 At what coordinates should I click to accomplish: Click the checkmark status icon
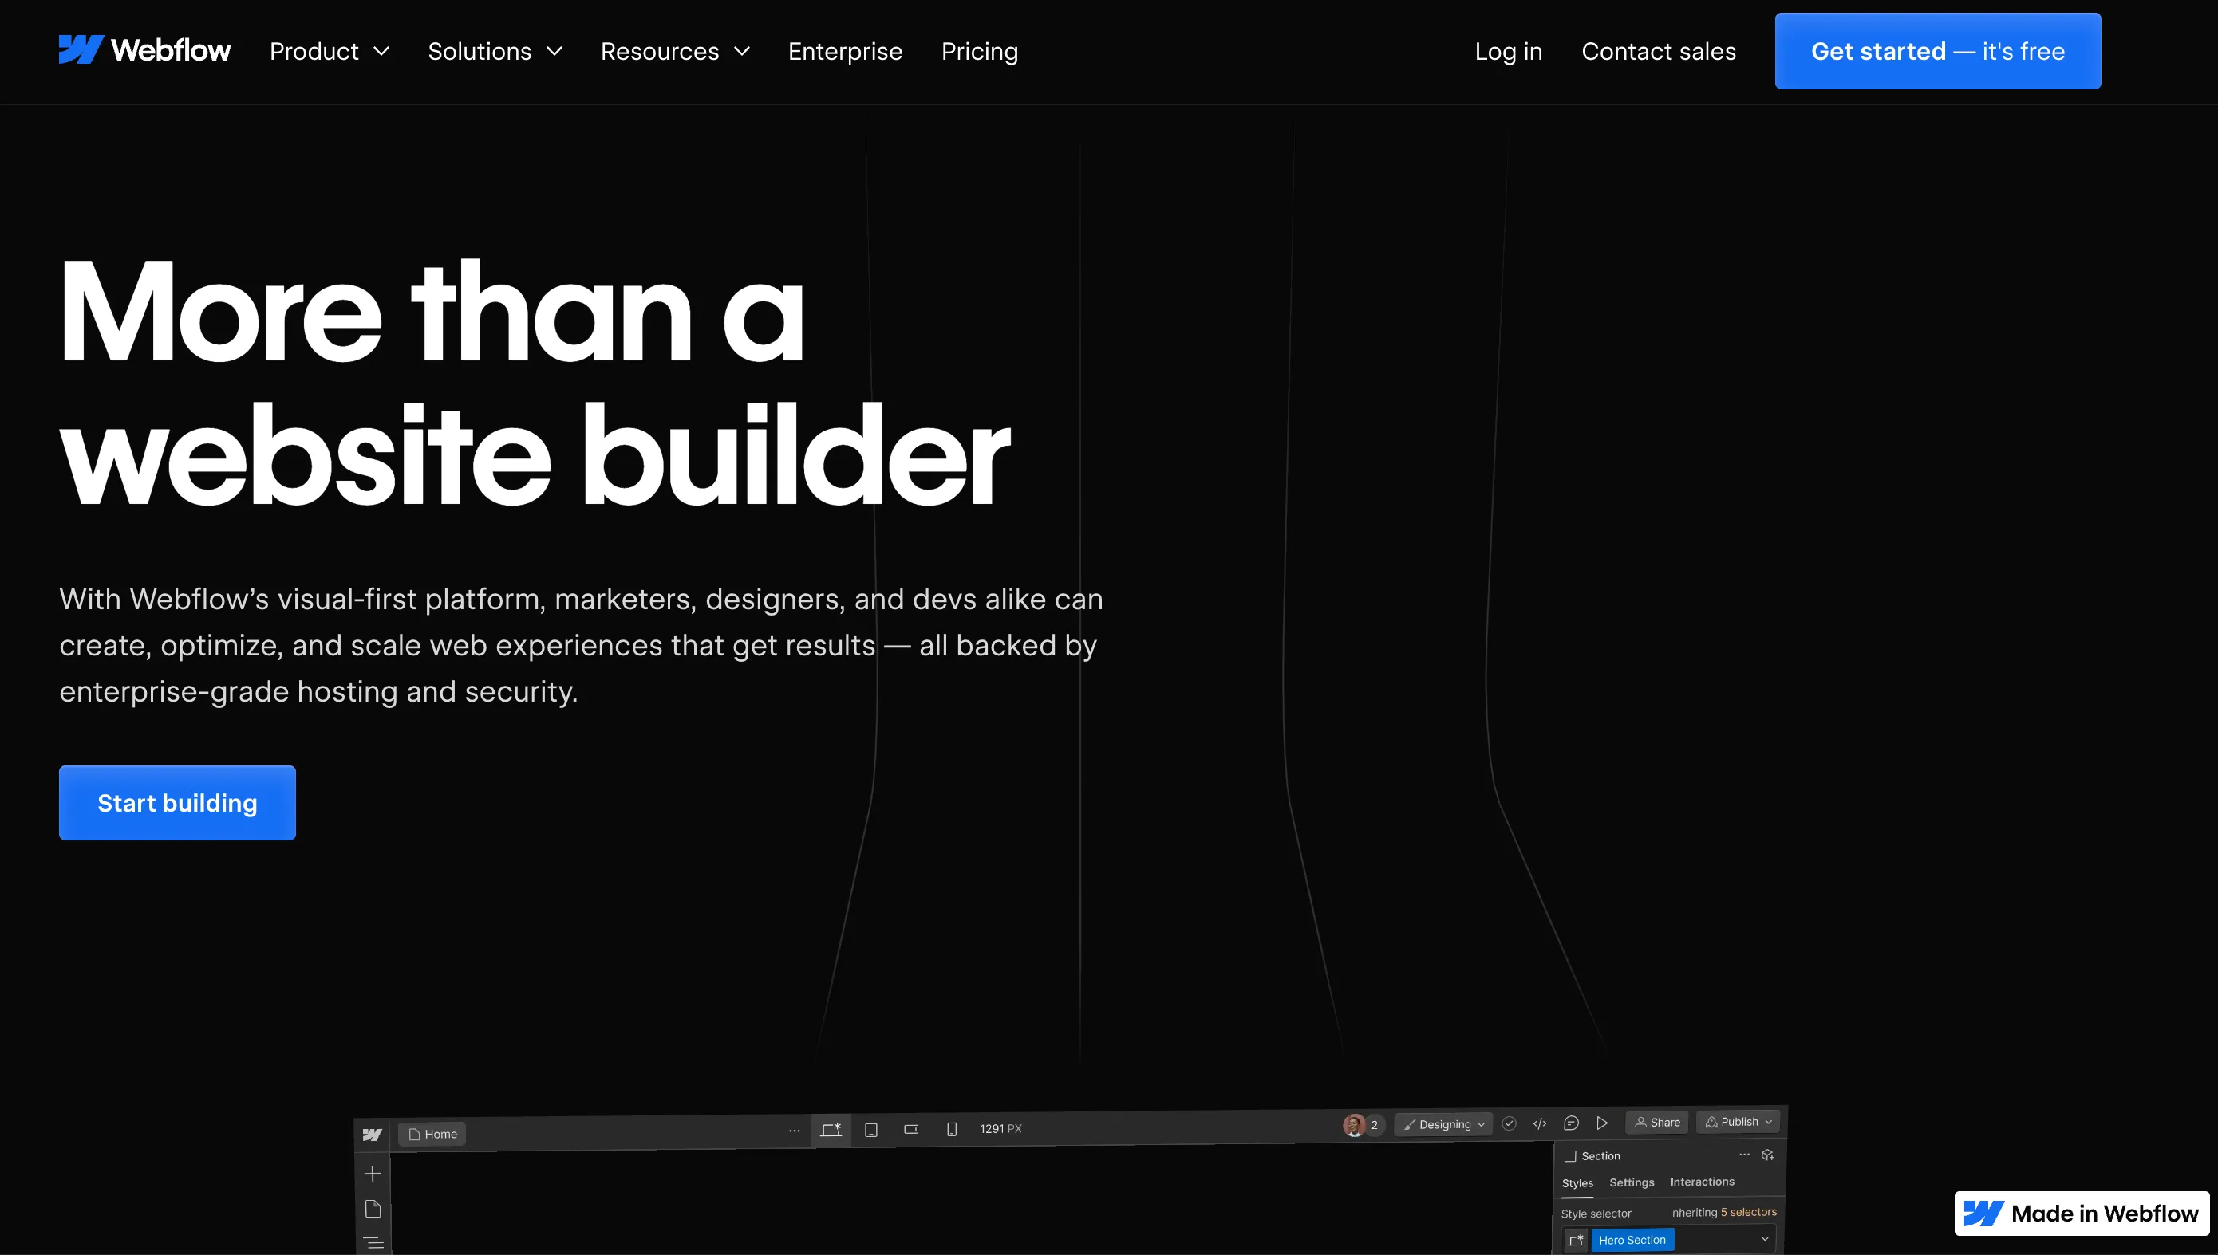coord(1510,1123)
